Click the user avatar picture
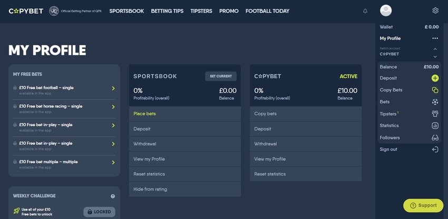 coord(386,11)
